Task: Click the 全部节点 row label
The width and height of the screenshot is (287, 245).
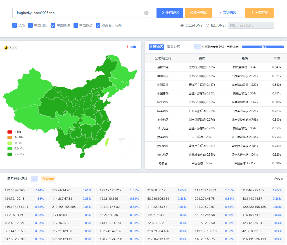Action: pyautogui.click(x=163, y=67)
